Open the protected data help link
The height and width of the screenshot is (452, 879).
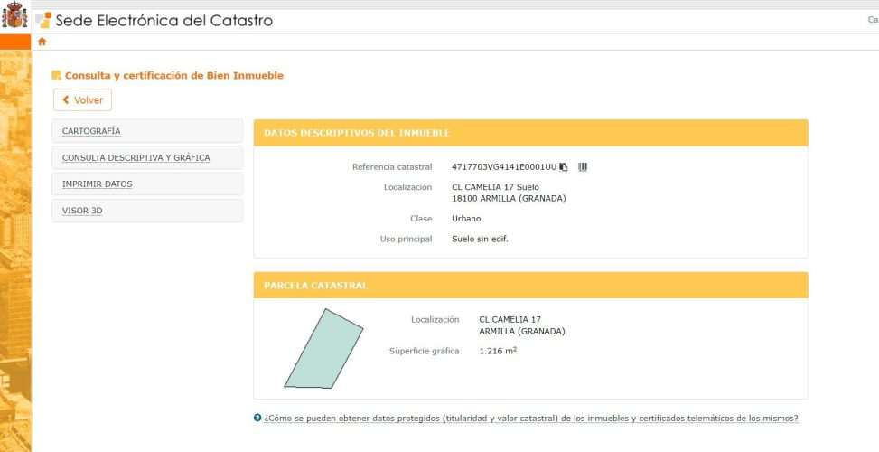point(531,419)
